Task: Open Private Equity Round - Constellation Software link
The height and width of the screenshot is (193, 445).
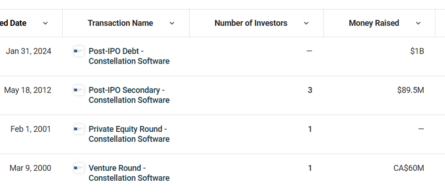Action: point(129,134)
